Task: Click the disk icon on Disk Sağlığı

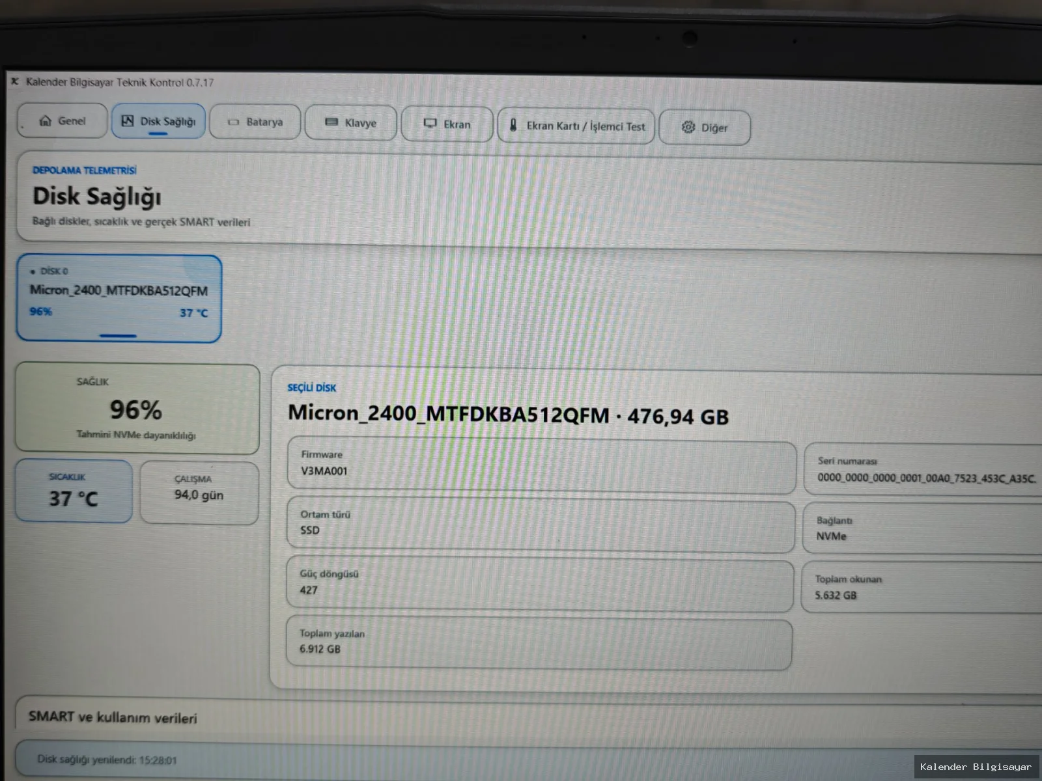Action: click(x=128, y=121)
